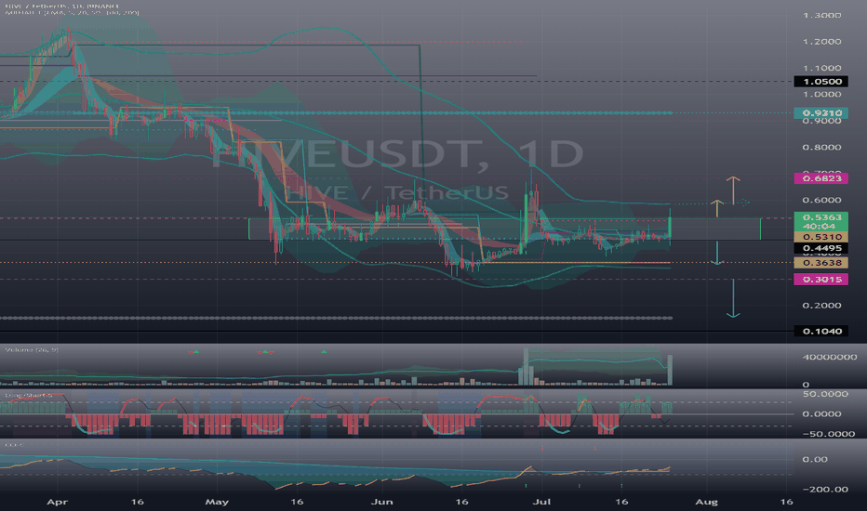Click the latest green daily candle

[670, 227]
